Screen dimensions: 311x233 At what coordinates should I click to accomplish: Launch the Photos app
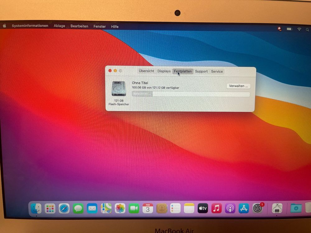click(x=120, y=208)
